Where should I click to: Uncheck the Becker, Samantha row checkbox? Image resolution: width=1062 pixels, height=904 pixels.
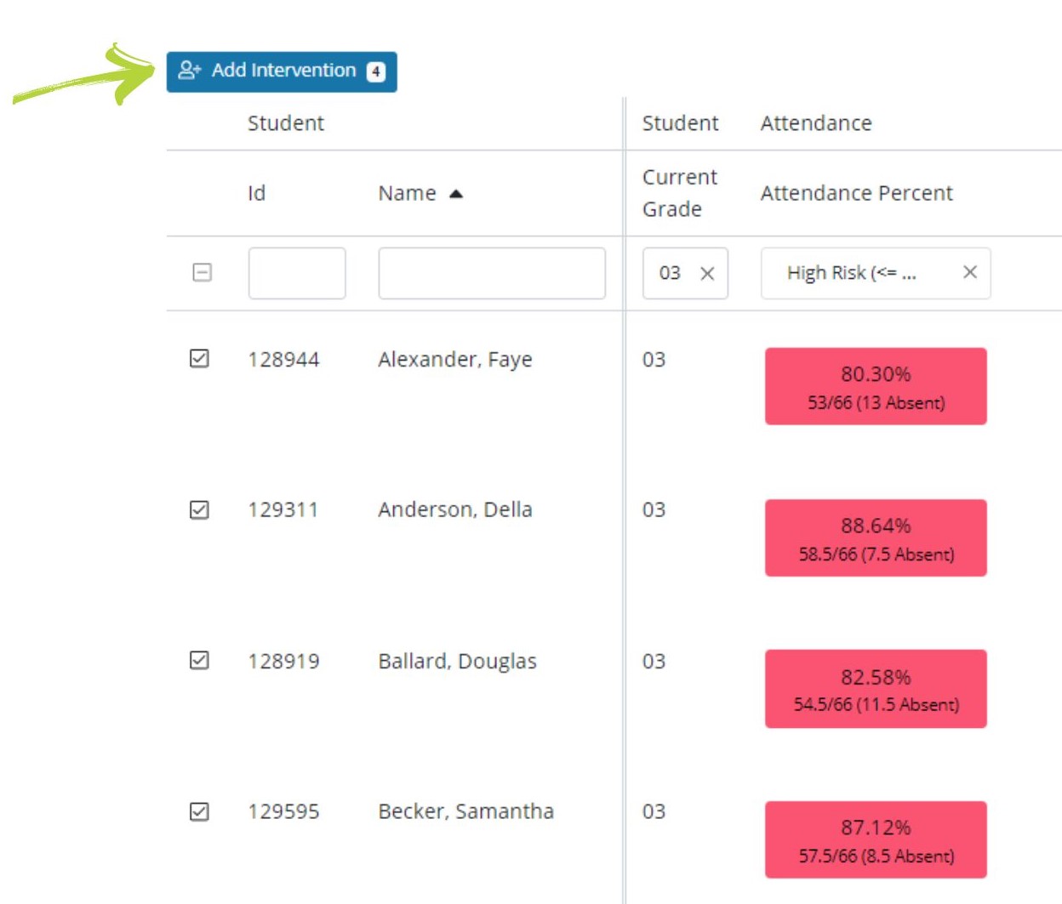(x=199, y=812)
